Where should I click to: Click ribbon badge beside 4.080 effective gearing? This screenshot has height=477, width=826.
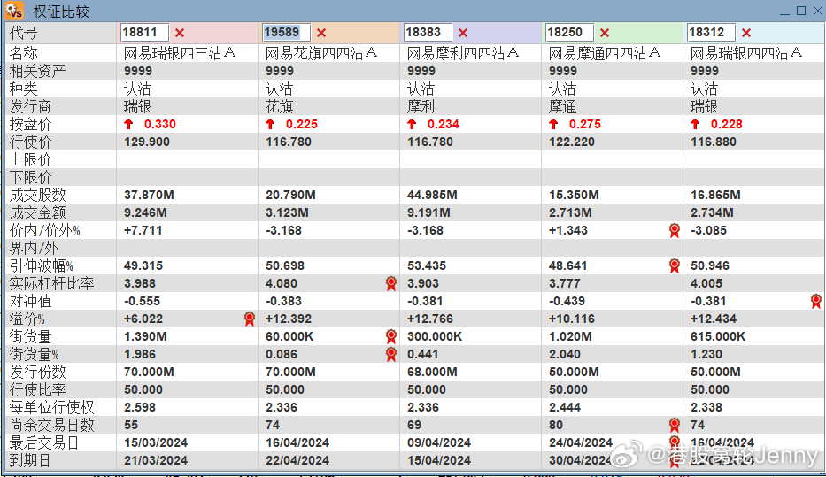(x=391, y=284)
